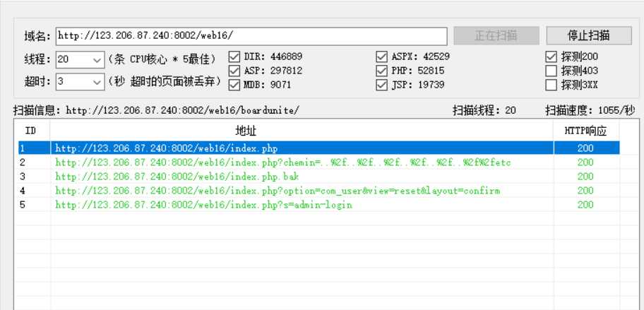Click the 停止扫描 button

(588, 36)
